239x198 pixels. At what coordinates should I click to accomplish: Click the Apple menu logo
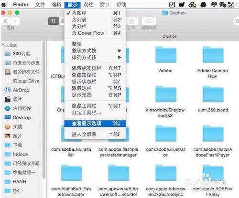(3, 4)
